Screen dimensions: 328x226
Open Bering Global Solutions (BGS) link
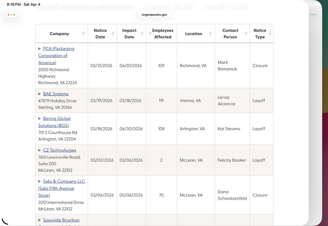click(x=54, y=122)
